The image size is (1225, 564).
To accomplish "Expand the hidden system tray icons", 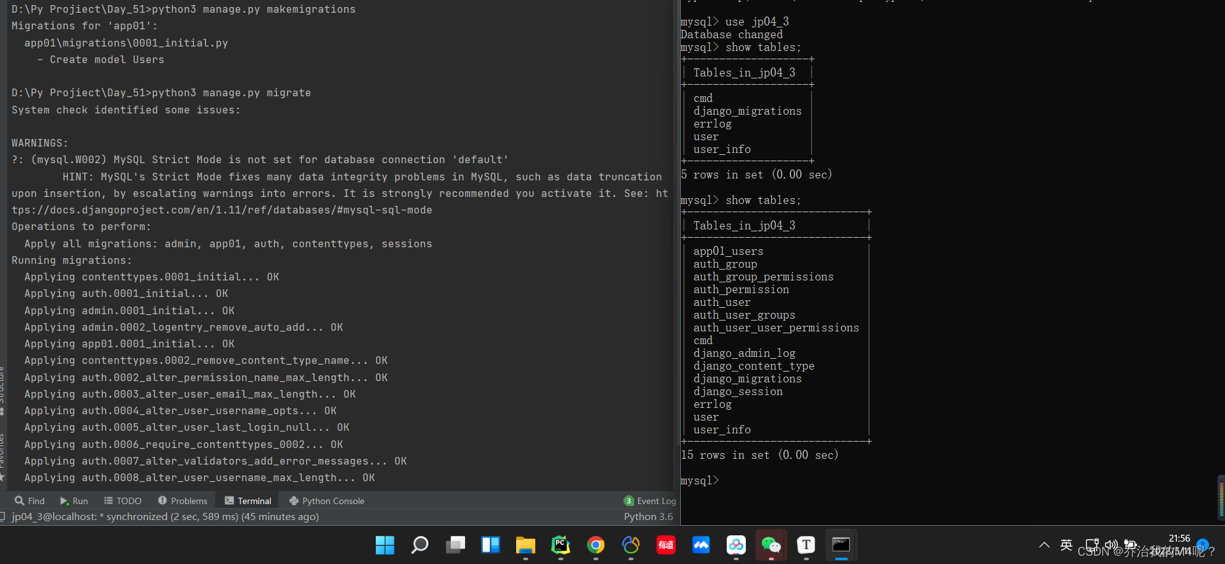I will click(1044, 545).
